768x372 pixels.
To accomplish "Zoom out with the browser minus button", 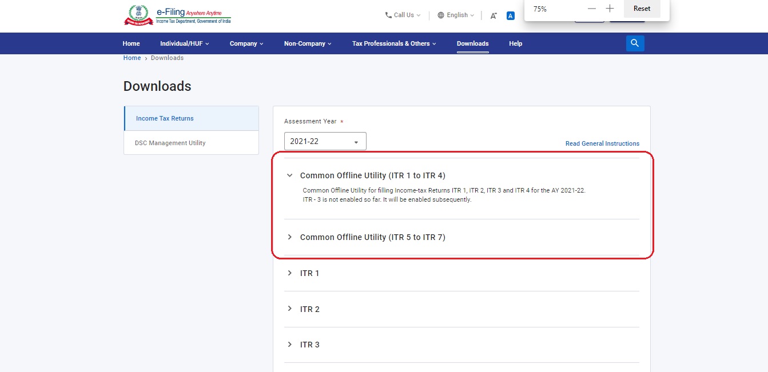I will coord(592,9).
